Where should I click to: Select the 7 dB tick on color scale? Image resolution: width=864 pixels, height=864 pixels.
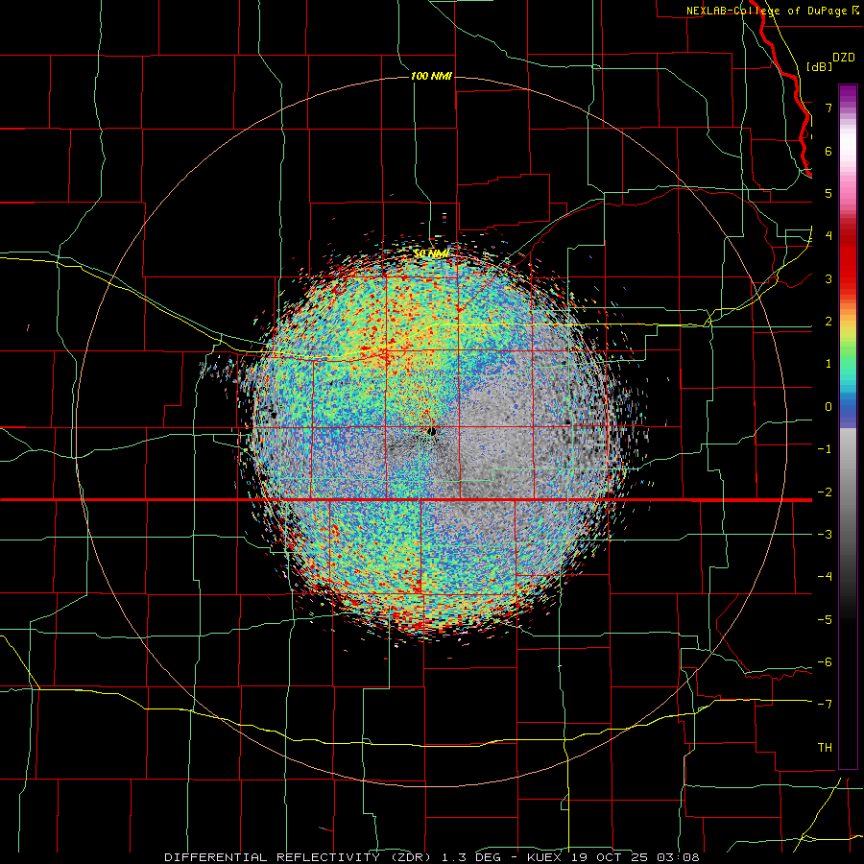click(828, 108)
